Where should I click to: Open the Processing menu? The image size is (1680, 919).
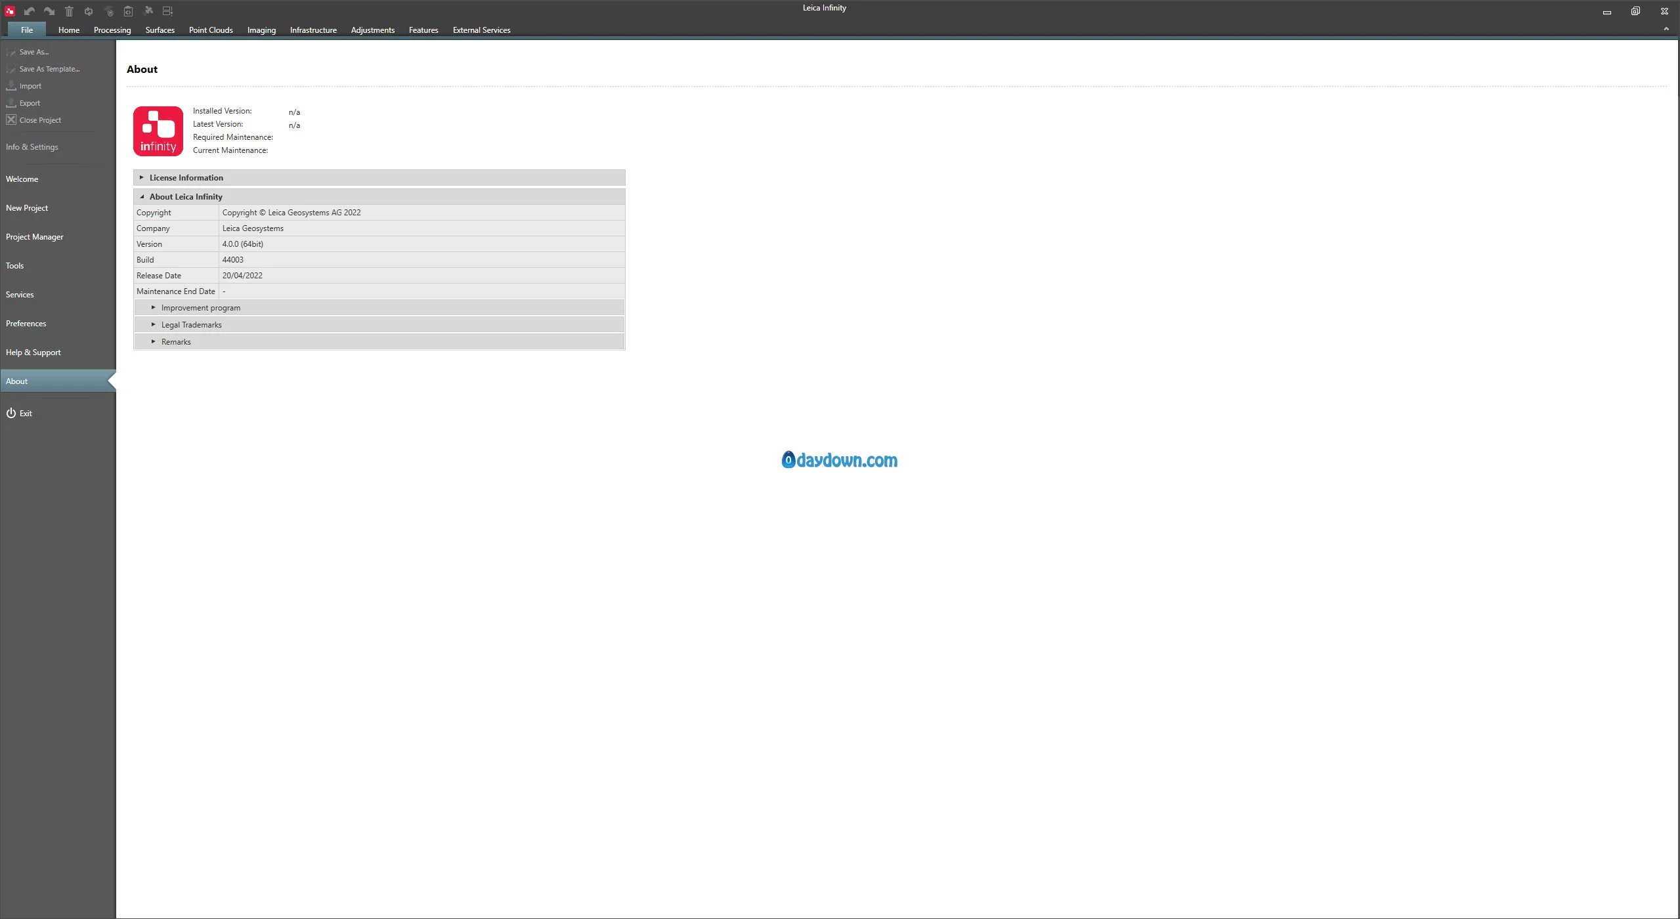click(x=112, y=30)
